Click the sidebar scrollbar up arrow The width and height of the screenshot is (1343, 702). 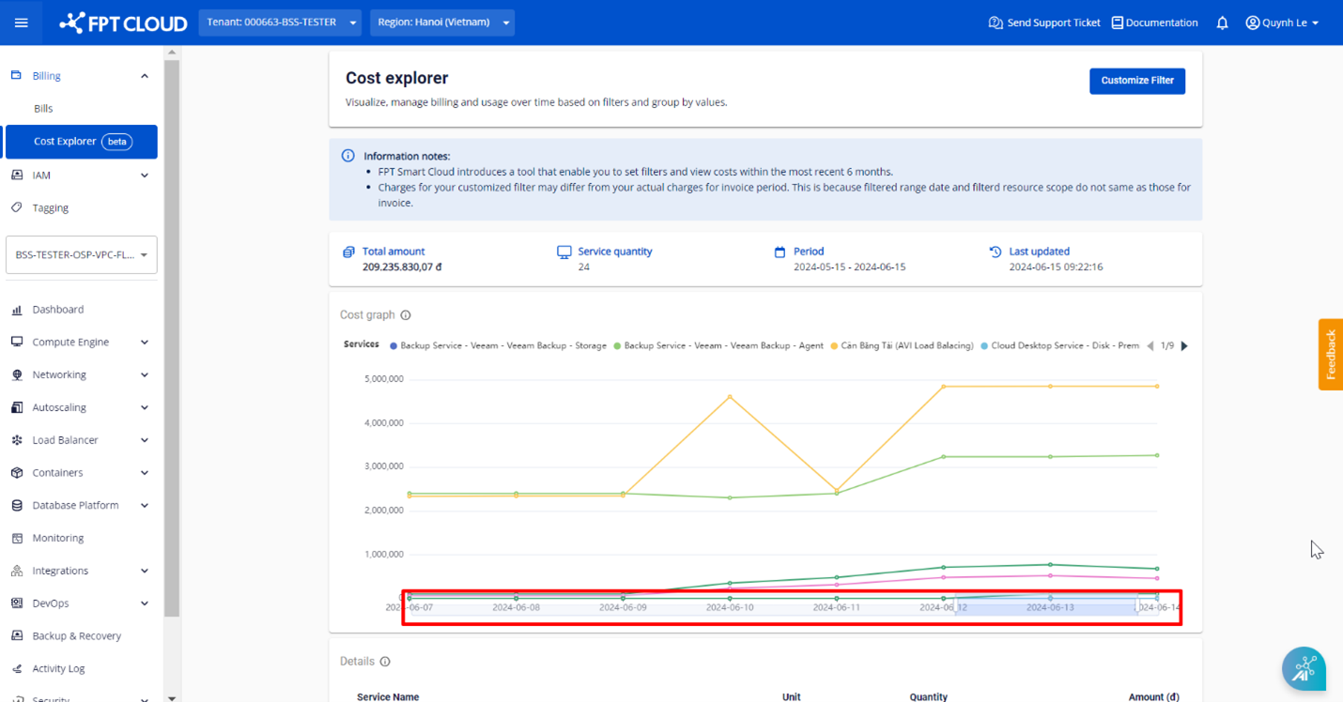coord(171,53)
